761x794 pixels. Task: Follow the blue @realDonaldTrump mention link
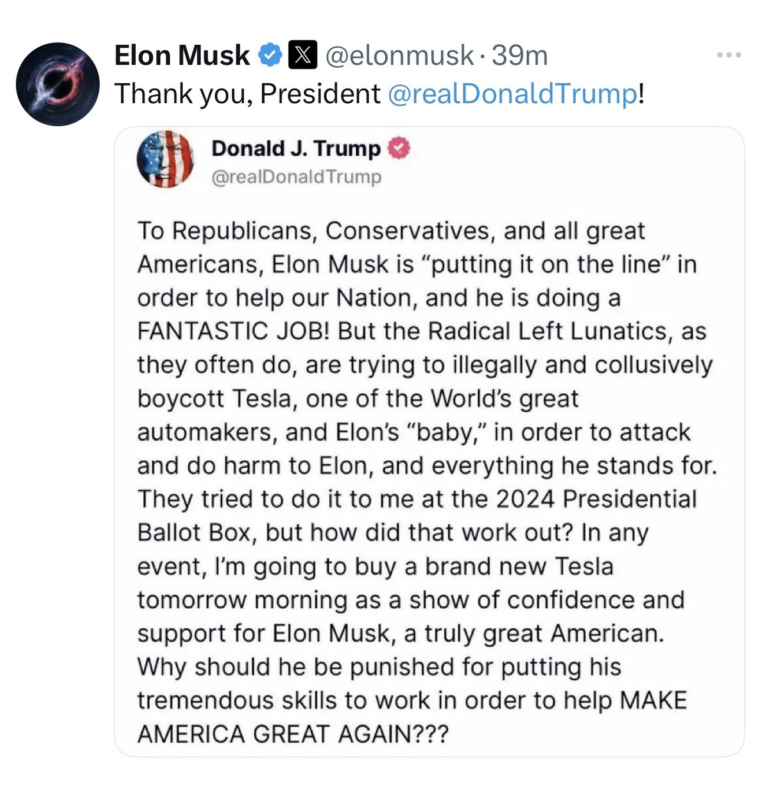[512, 93]
